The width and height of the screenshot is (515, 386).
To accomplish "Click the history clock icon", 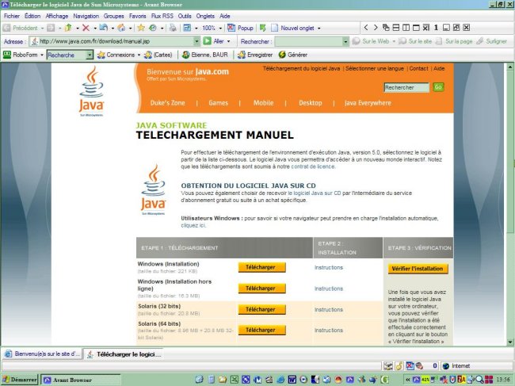I will pyautogui.click(x=153, y=28).
